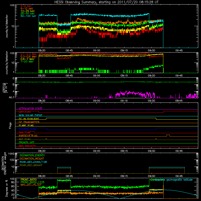Click the 0.8-7 MeV legend label

click(x=27, y=59)
